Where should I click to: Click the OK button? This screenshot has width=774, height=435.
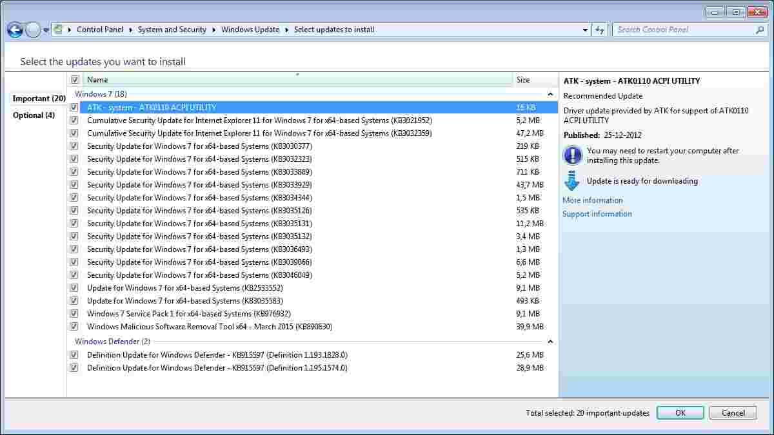(x=680, y=413)
